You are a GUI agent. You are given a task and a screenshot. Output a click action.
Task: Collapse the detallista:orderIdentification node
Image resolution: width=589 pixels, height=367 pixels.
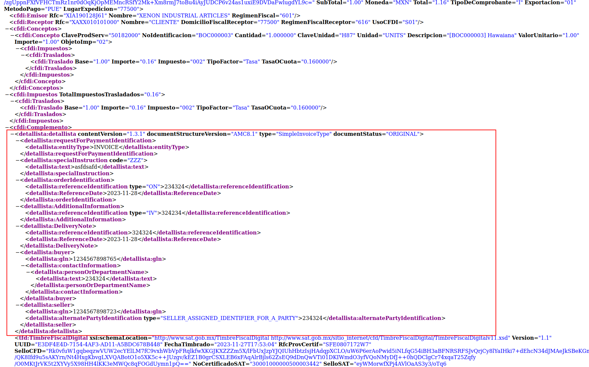pos(17,180)
